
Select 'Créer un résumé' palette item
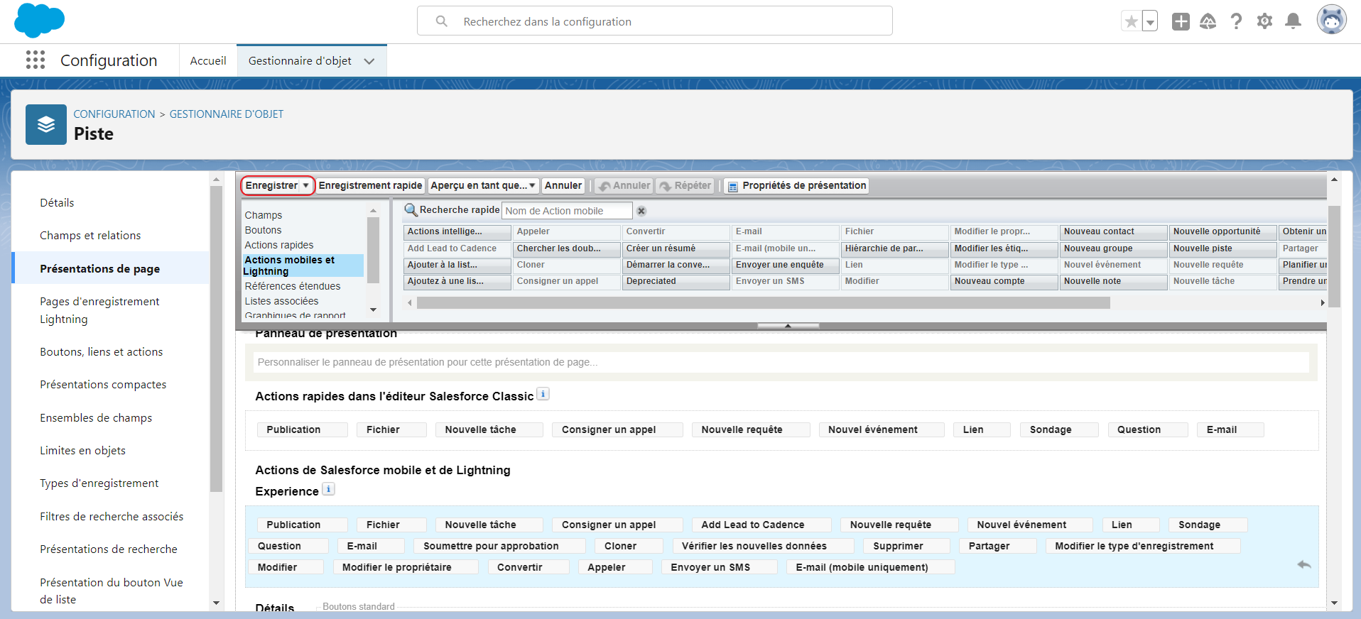click(x=676, y=249)
